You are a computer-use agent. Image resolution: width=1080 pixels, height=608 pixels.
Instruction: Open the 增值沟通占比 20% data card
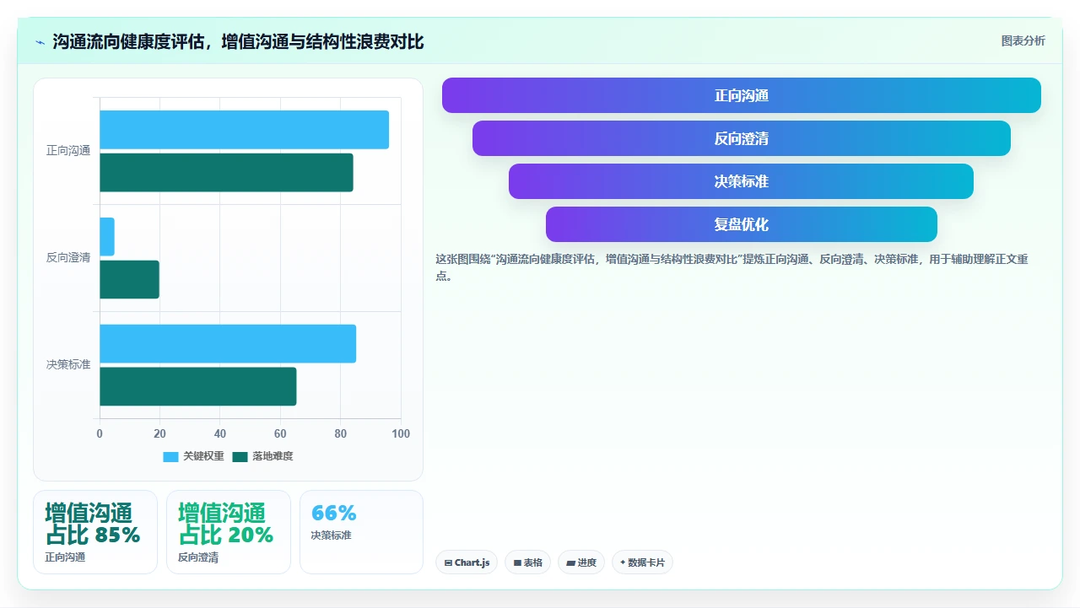click(229, 532)
